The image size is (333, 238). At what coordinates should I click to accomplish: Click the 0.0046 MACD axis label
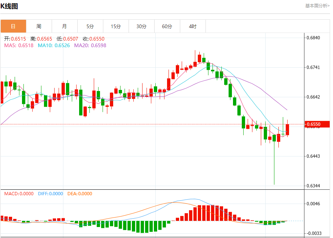point(313,204)
